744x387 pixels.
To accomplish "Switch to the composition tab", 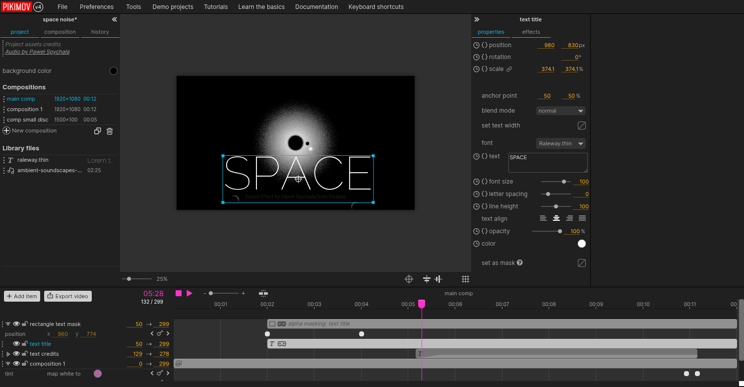I will [x=60, y=32].
